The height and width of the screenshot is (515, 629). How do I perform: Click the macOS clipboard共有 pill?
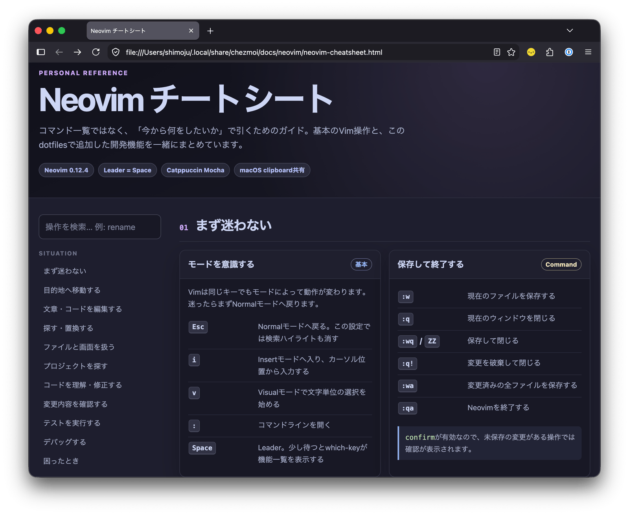272,170
